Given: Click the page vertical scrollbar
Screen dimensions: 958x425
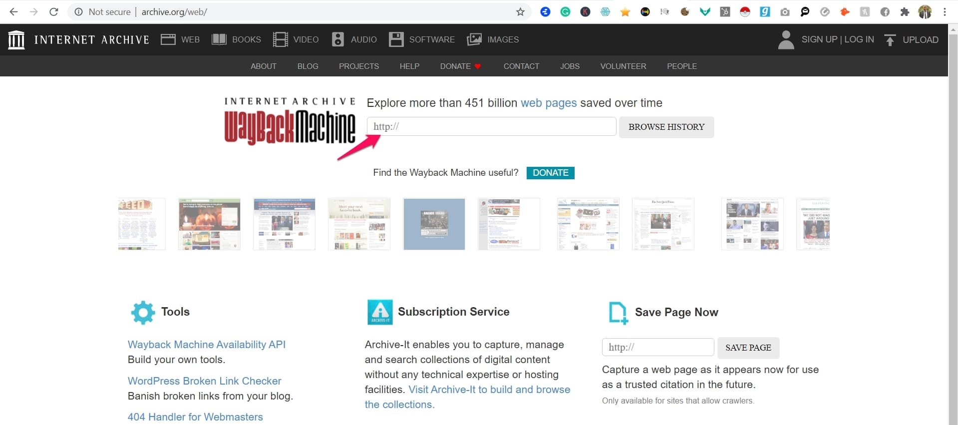Looking at the screenshot, I should (953, 225).
